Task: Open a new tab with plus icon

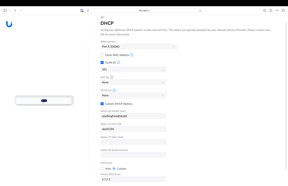Action: click(277, 10)
